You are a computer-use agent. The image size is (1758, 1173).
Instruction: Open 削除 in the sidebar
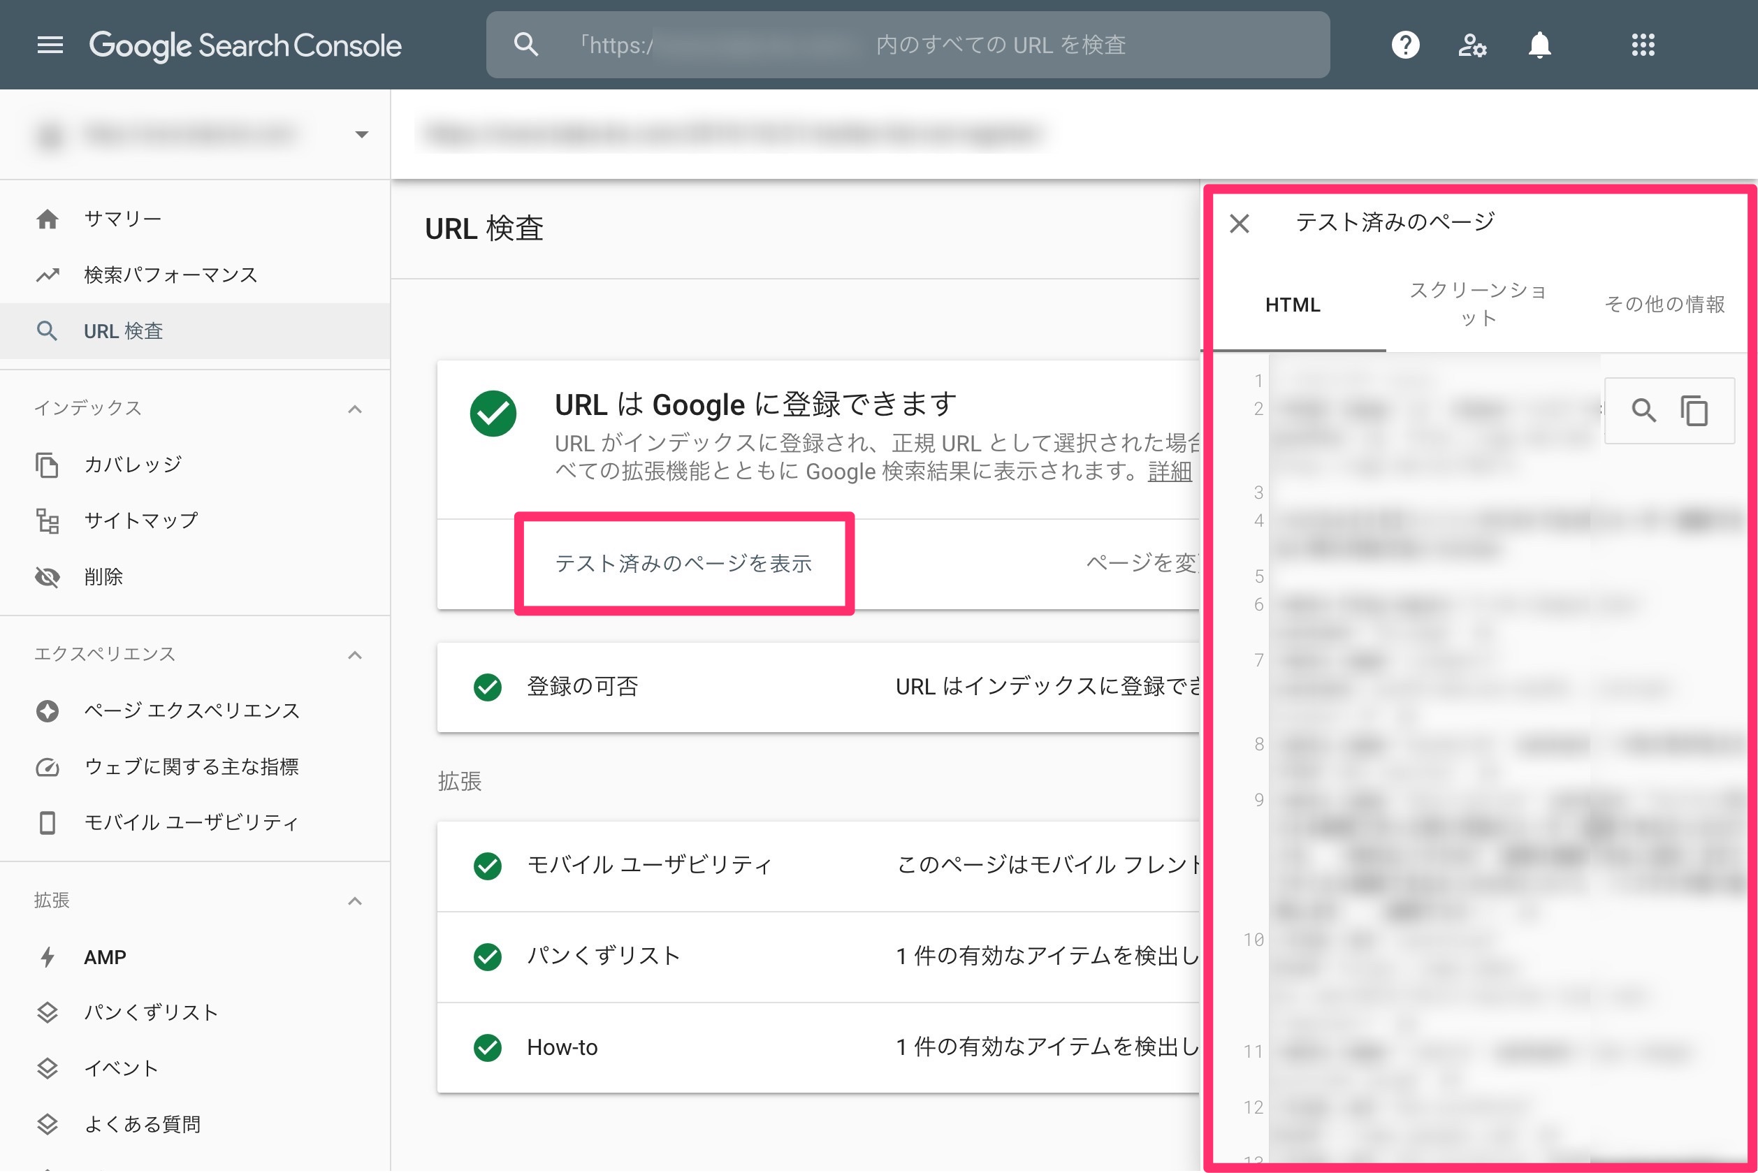(194, 577)
